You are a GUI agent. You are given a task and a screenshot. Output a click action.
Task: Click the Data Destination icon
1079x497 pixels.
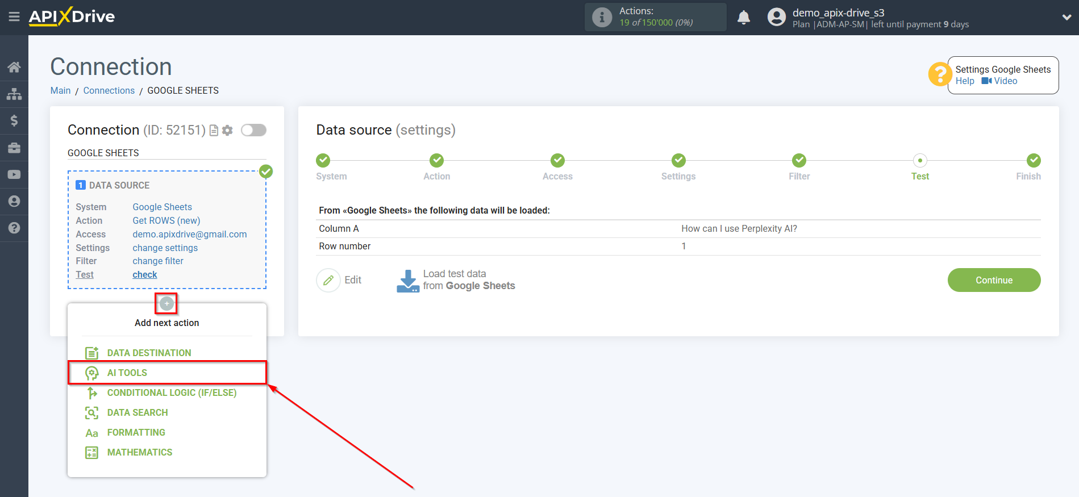[x=91, y=353]
